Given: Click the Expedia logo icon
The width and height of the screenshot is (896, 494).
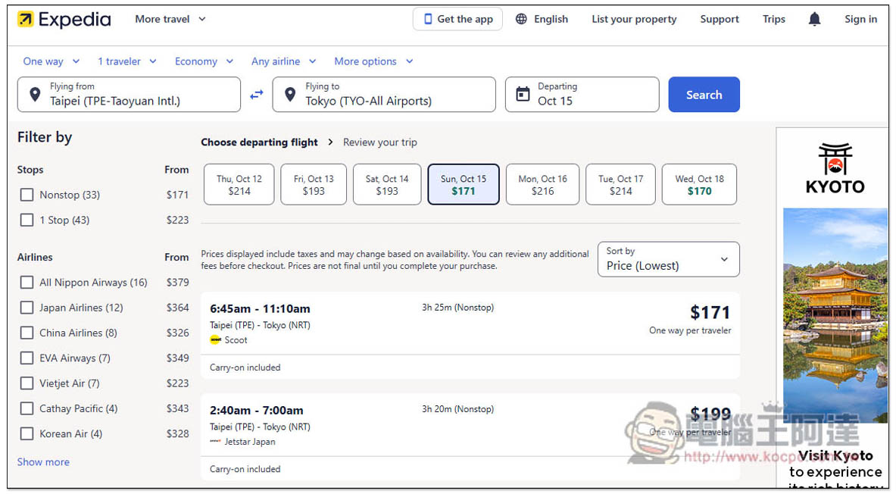Looking at the screenshot, I should (26, 20).
